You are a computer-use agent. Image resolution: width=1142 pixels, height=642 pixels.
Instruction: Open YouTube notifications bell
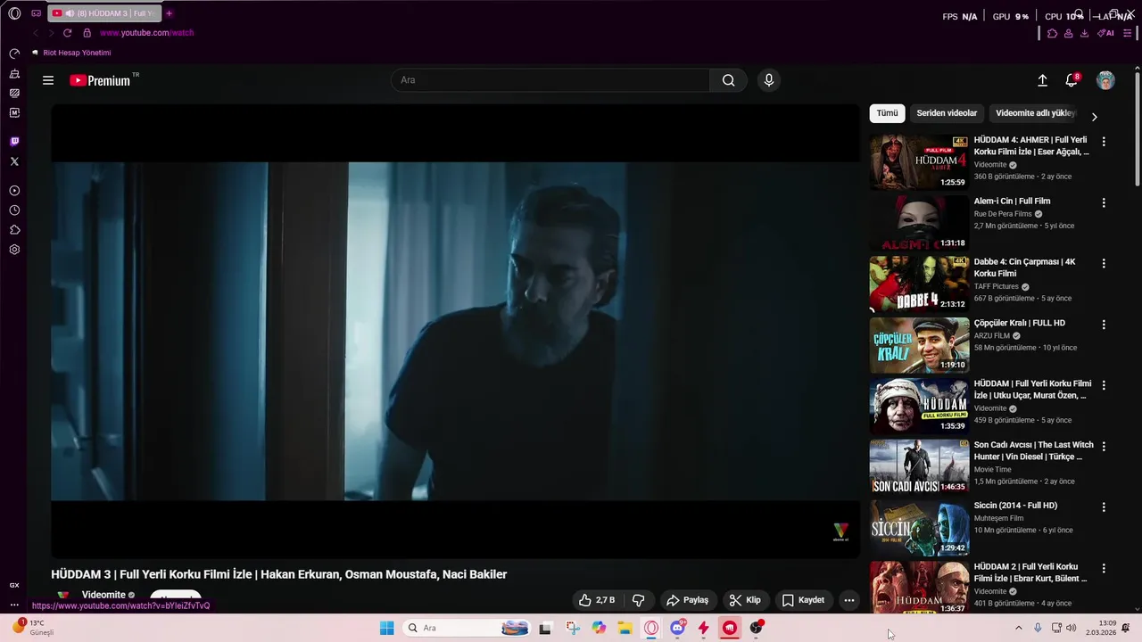1072,80
